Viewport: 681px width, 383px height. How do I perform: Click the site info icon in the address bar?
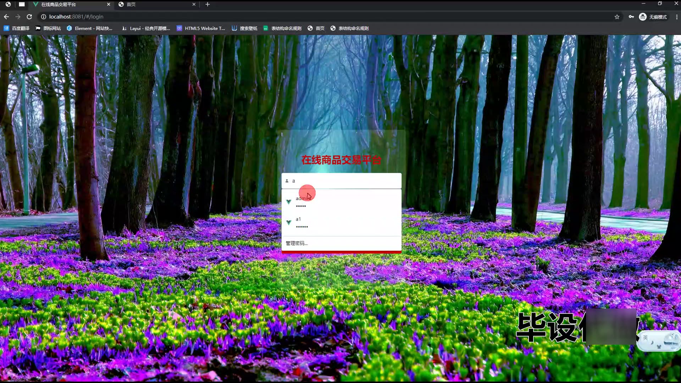coord(43,17)
